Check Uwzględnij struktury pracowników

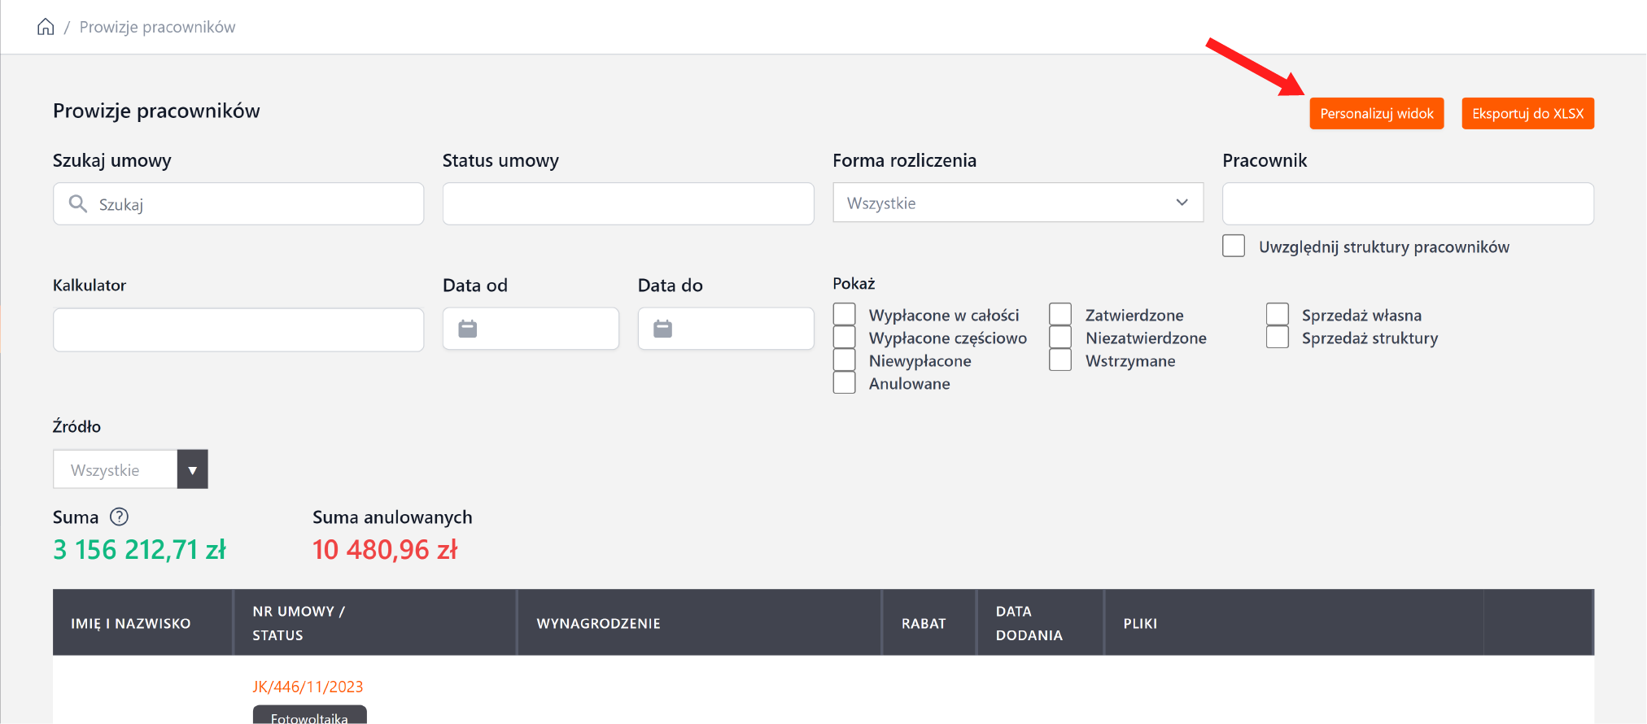pos(1234,246)
